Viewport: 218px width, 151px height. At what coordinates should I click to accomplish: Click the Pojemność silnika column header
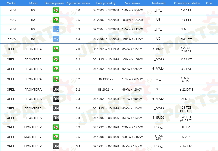click(x=78, y=3)
